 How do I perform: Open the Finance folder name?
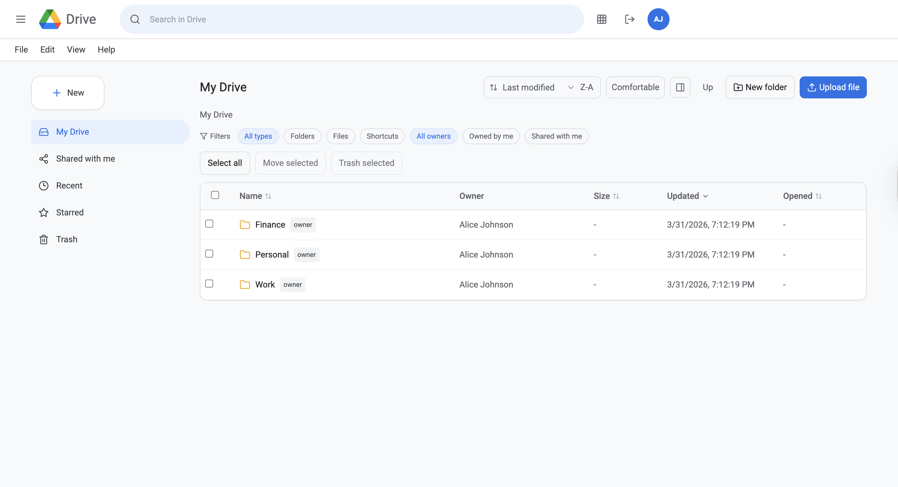click(270, 225)
